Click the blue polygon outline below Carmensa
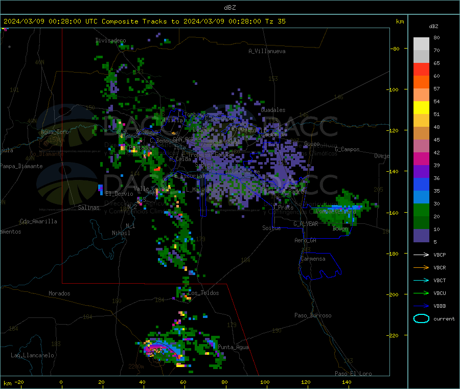This screenshot has height=389, width=460. (320, 266)
